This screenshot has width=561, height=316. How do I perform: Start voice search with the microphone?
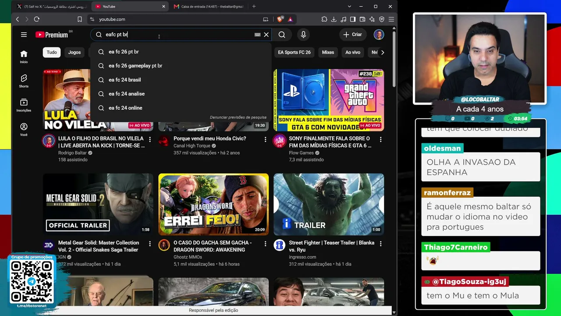303,35
